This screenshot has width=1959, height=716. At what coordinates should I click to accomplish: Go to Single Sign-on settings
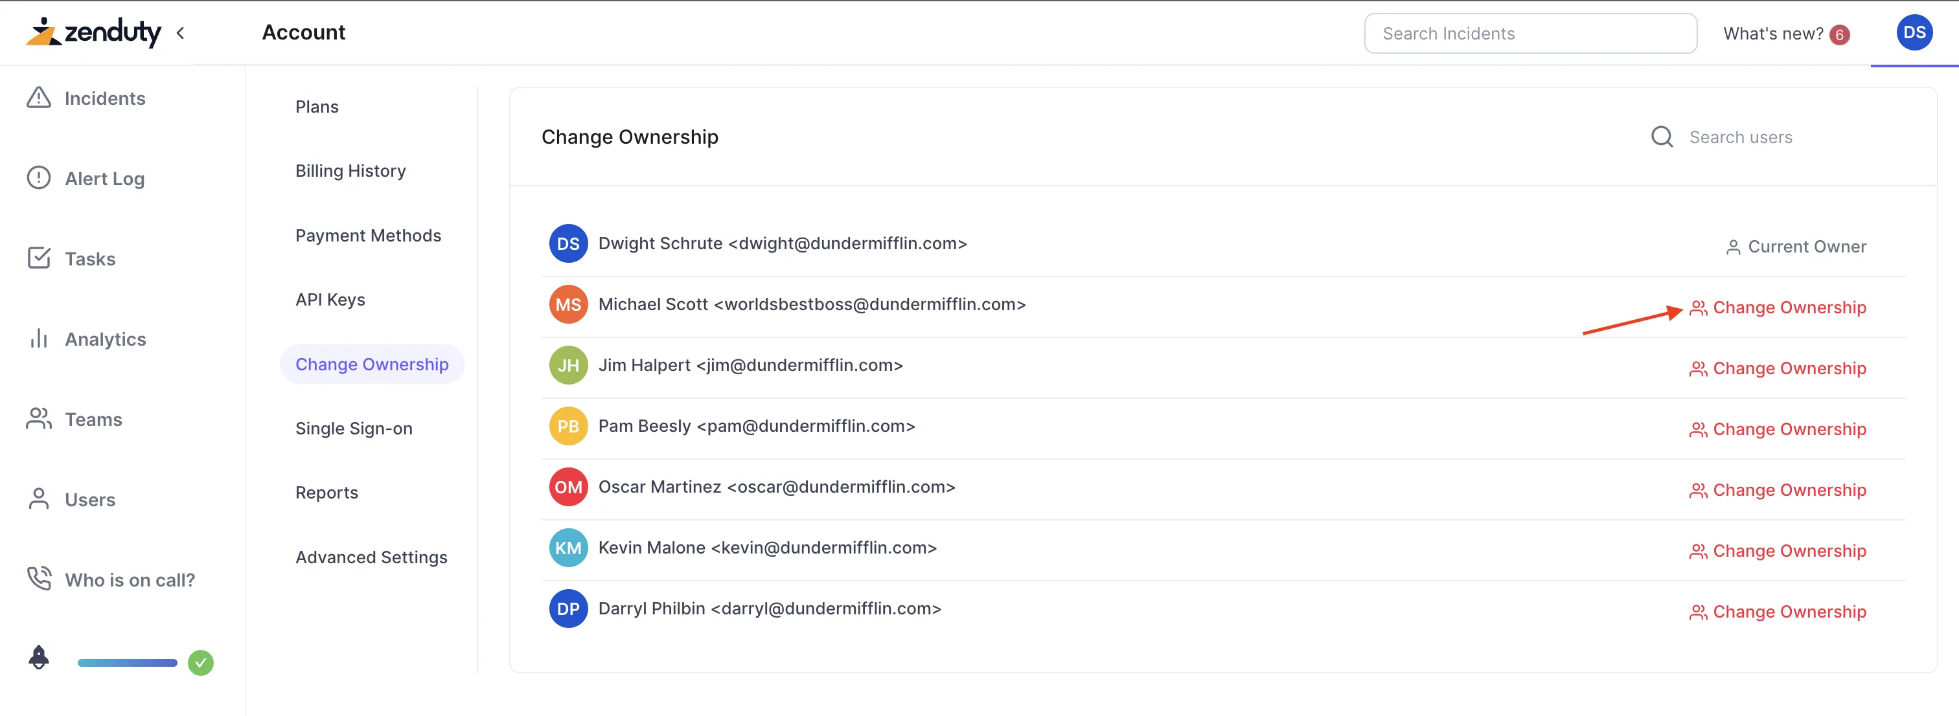[354, 429]
